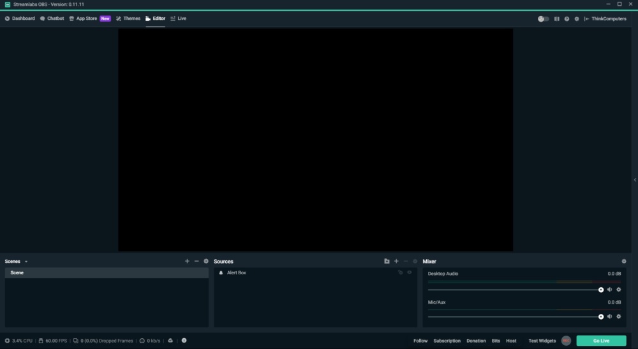Add a new scene with plus icon
This screenshot has height=349, width=638.
[x=187, y=261]
